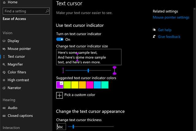
Task: Click the search magnifier icon
Action: (47, 11)
